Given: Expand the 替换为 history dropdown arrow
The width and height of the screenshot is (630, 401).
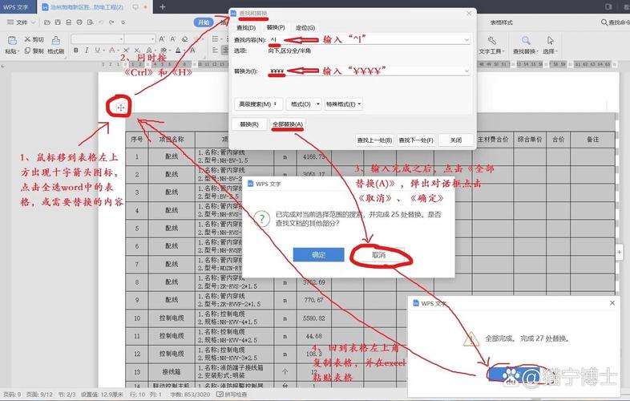Looking at the screenshot, I should (x=466, y=71).
